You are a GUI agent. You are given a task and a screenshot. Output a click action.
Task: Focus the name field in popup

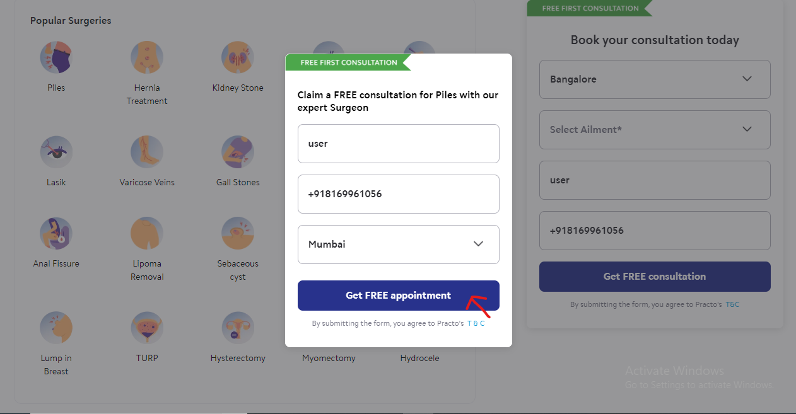(399, 144)
